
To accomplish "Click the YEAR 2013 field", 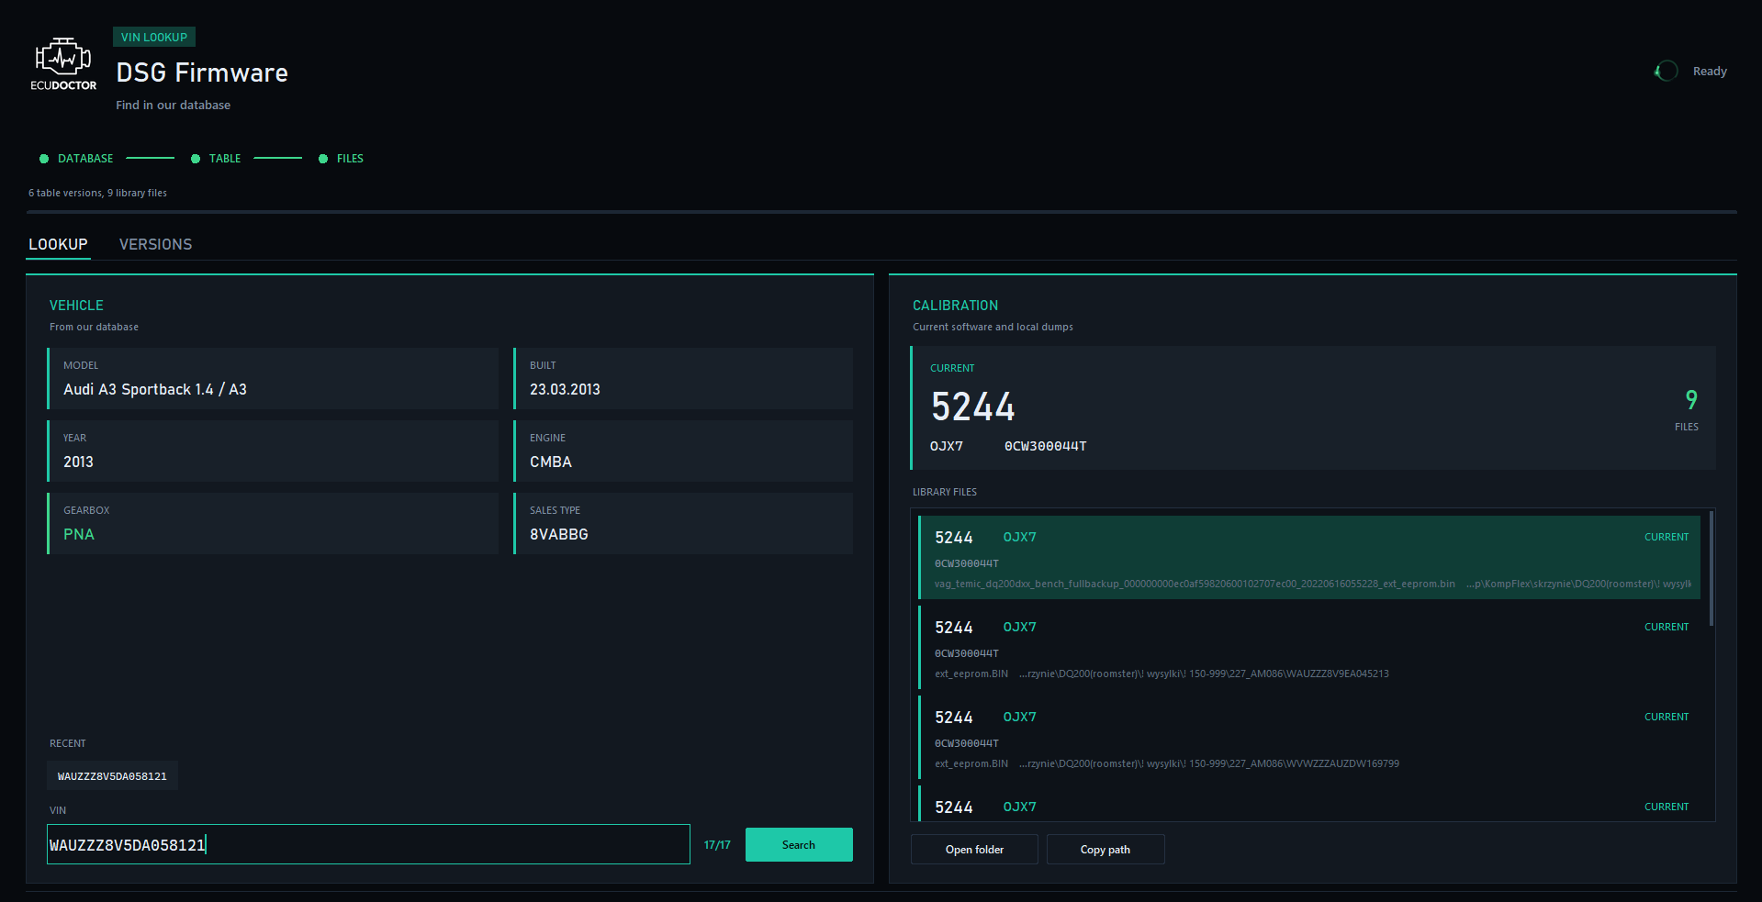I will coord(273,451).
